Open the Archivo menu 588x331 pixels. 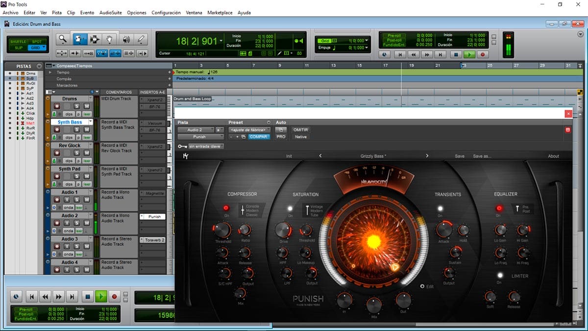click(x=11, y=12)
